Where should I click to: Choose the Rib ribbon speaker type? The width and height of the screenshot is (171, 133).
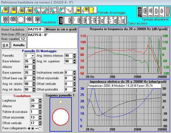click(167, 12)
